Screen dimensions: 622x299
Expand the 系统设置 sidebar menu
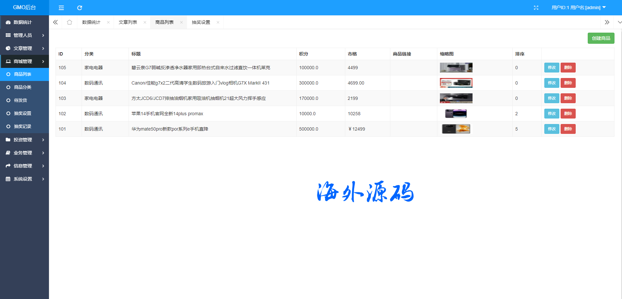[x=24, y=179]
